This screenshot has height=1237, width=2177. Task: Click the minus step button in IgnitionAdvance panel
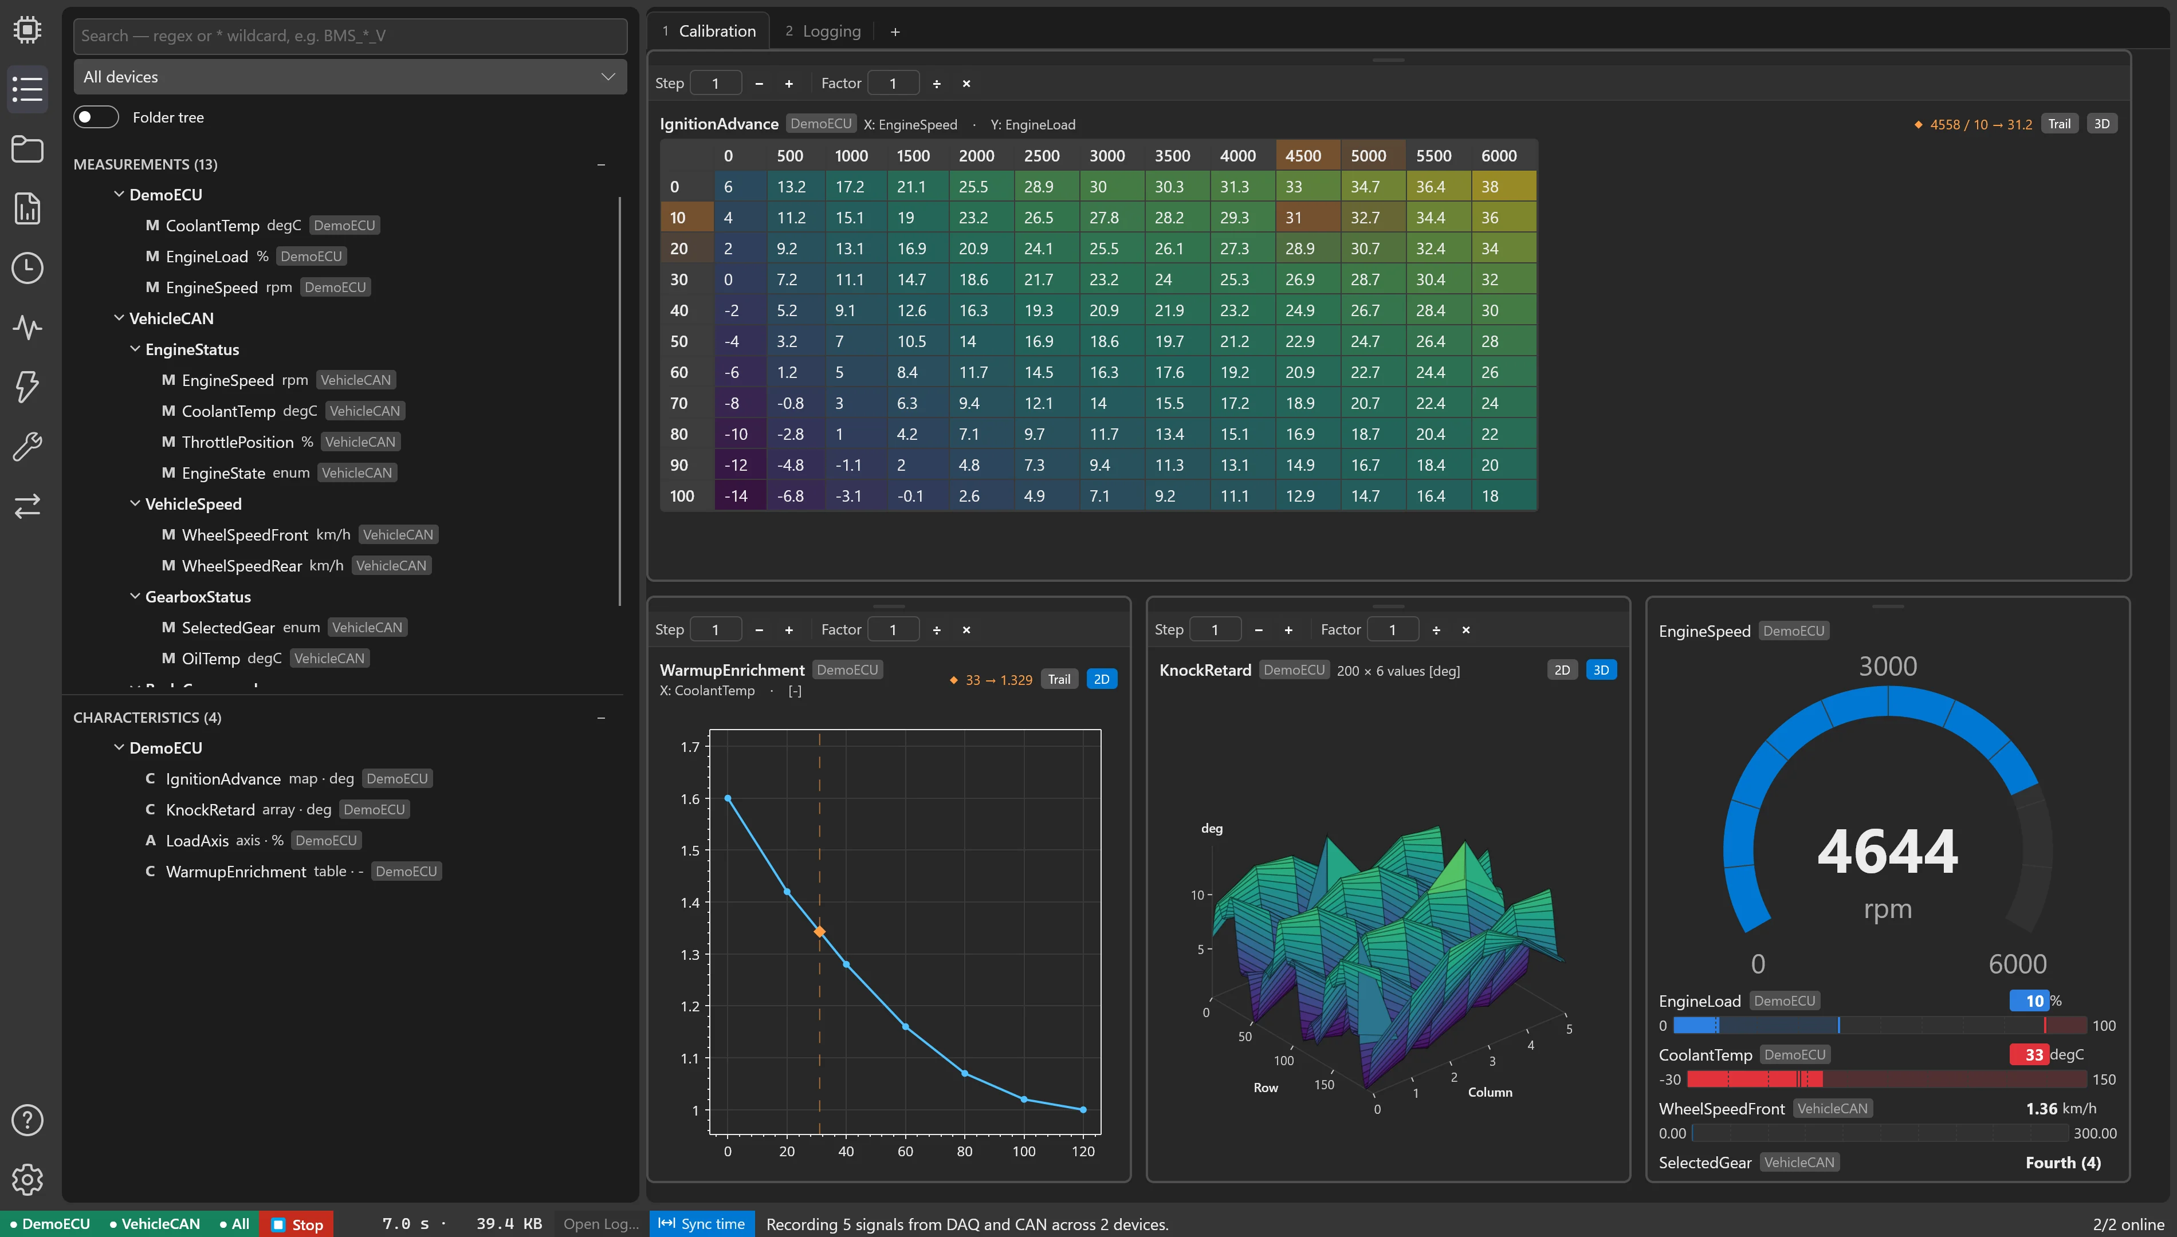click(x=759, y=83)
